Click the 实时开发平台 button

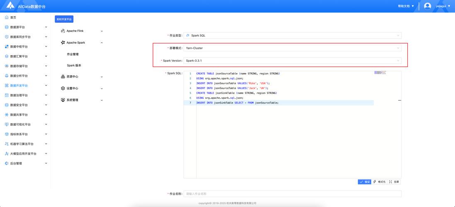(64, 19)
